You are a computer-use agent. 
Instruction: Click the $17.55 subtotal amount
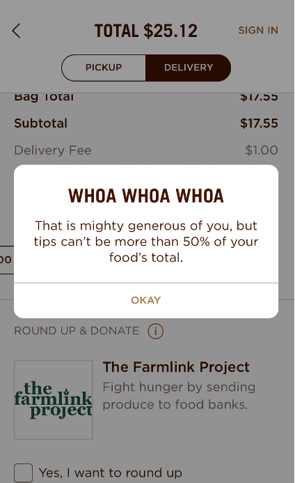[259, 124]
